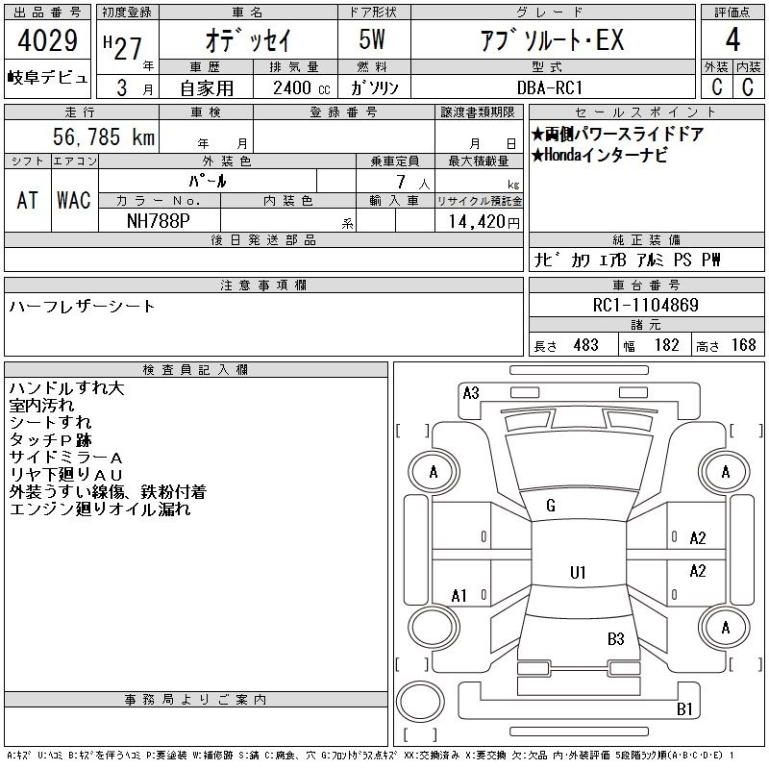This screenshot has width=769, height=769.
Task: Click the damage code legend line at the bottom
Action: point(371,756)
